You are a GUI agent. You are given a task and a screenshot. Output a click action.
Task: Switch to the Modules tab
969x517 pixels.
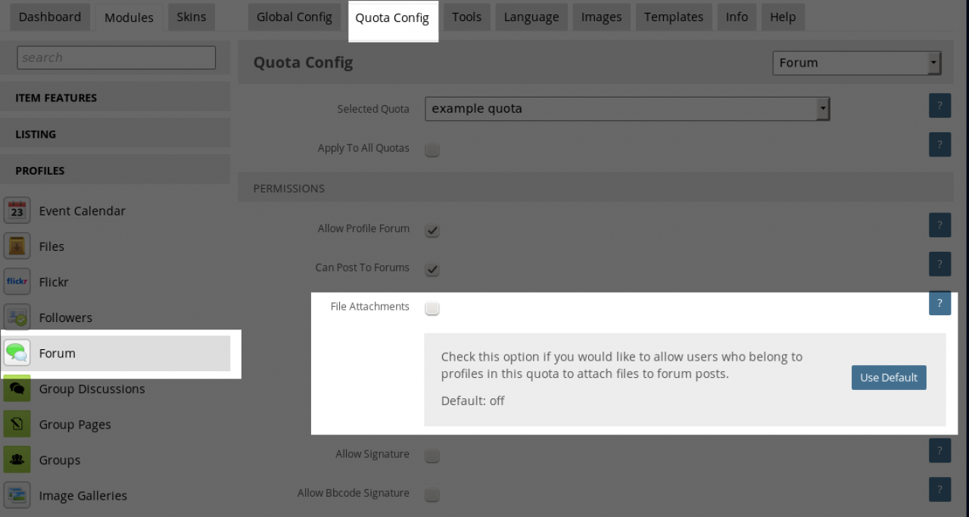pyautogui.click(x=129, y=17)
